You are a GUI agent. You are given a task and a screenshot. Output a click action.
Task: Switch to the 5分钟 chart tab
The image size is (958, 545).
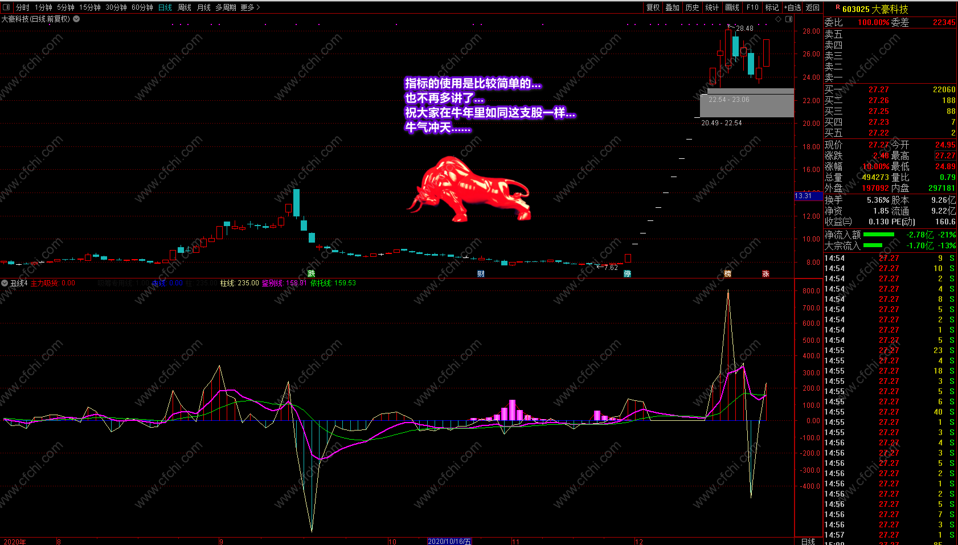(65, 7)
